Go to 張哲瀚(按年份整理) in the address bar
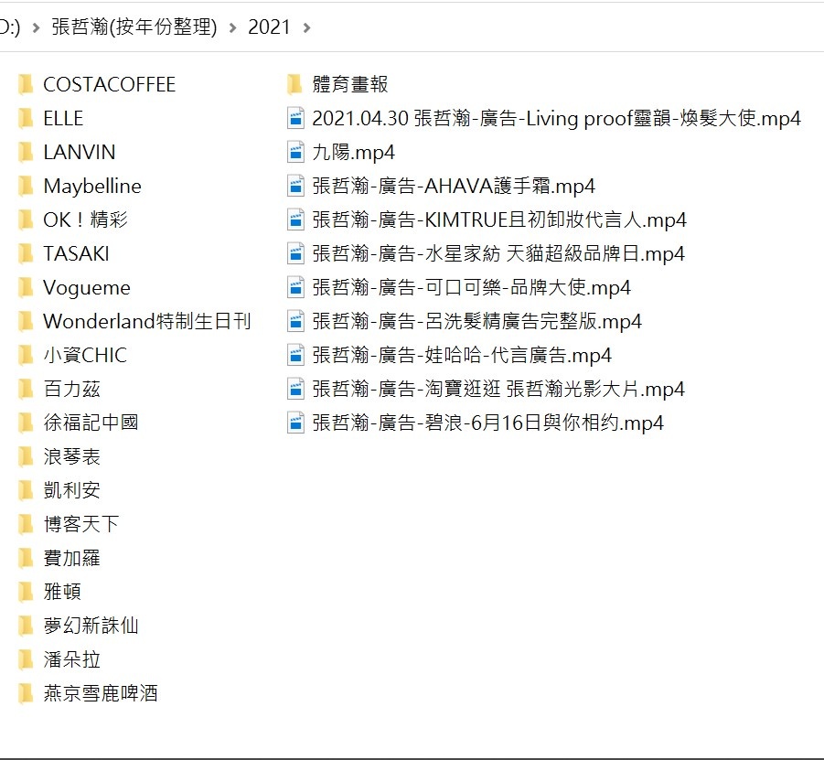The height and width of the screenshot is (760, 824). (x=134, y=27)
